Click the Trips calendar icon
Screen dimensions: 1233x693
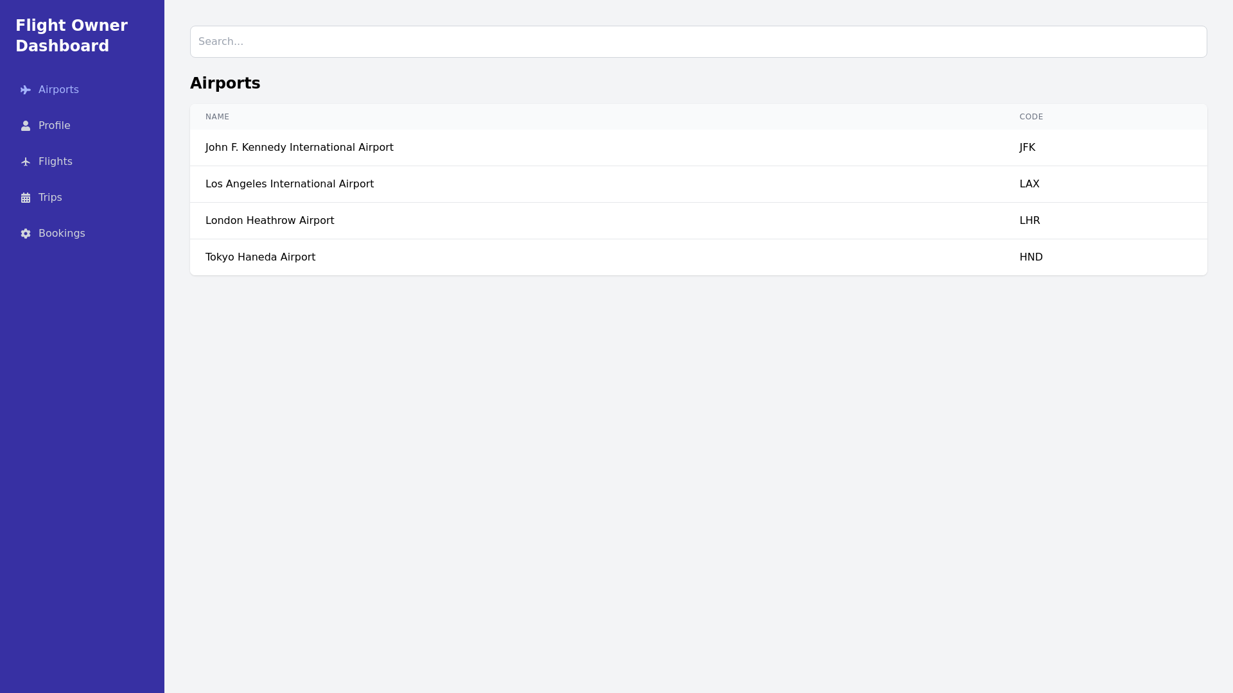26,198
